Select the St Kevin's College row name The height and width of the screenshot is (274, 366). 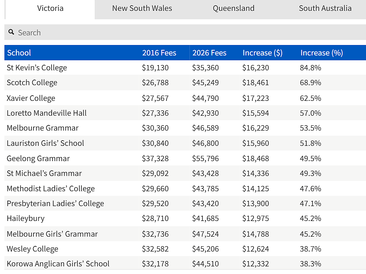[37, 67]
